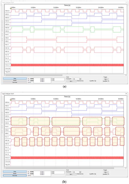This screenshot has width=129, height=184.
Task: Click Clocks/Div spinner arrows in upper analyzer
Action: (x=80, y=79)
